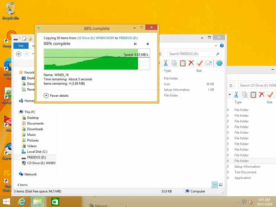This screenshot has height=207, width=276.
Task: Sort by Size column in FREEDOS window
Action: coord(199,71)
